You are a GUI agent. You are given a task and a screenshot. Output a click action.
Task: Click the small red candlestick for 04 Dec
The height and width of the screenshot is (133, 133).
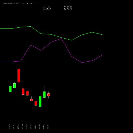49,95
